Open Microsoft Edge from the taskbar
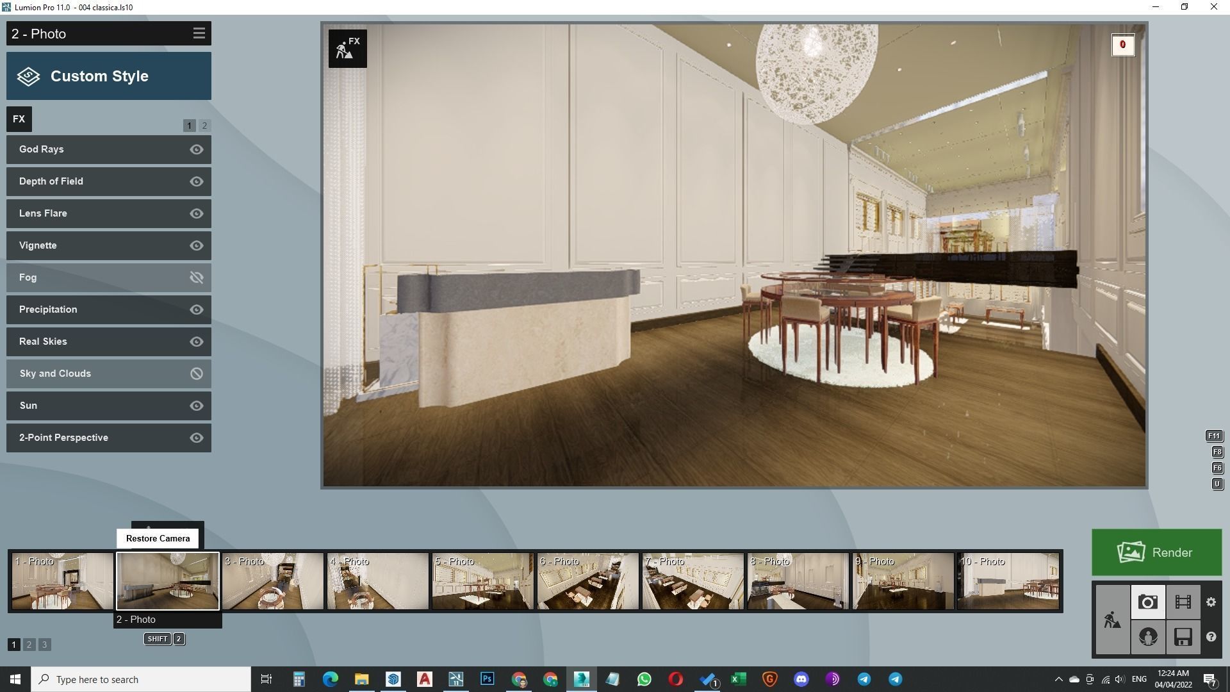 [x=330, y=679]
